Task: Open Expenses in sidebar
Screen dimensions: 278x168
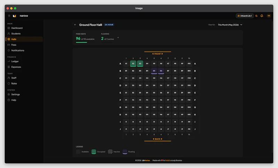Action: tap(24, 67)
